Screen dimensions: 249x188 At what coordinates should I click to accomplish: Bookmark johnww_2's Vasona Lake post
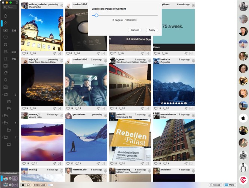59,163
